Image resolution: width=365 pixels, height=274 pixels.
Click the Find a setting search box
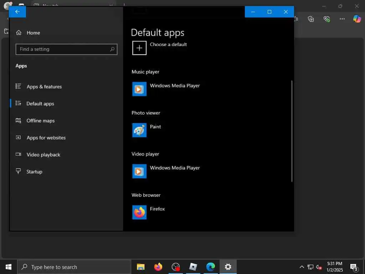66,49
